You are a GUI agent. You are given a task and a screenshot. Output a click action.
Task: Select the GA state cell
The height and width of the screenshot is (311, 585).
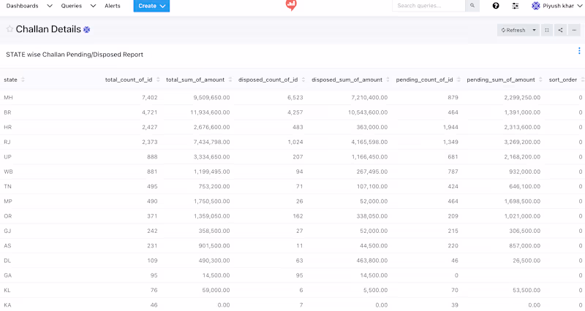tap(8, 276)
